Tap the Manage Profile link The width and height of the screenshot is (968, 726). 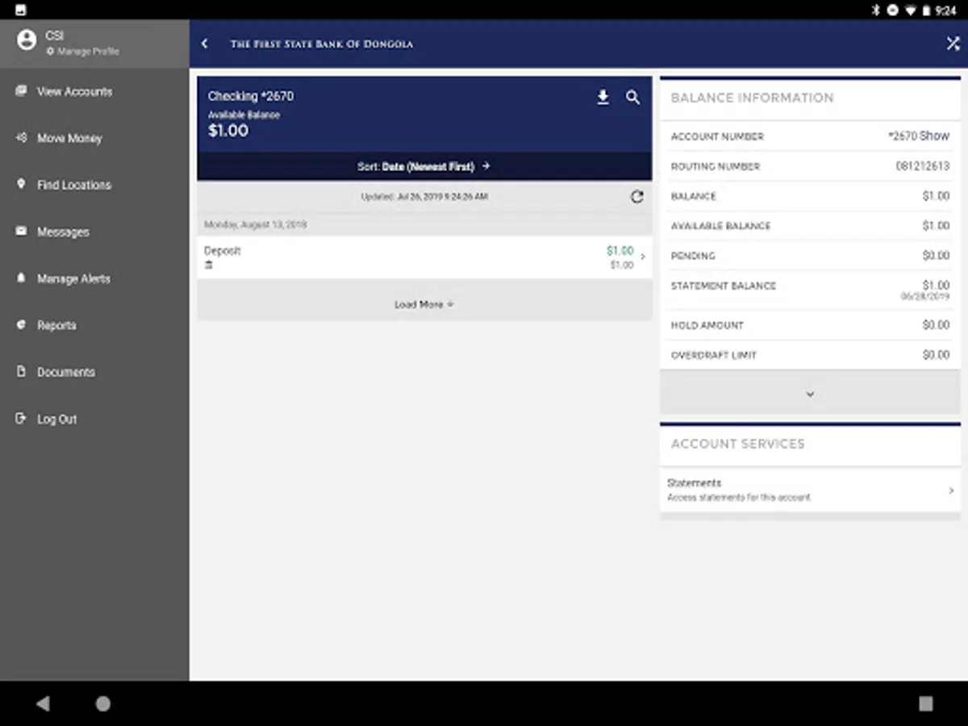click(83, 50)
